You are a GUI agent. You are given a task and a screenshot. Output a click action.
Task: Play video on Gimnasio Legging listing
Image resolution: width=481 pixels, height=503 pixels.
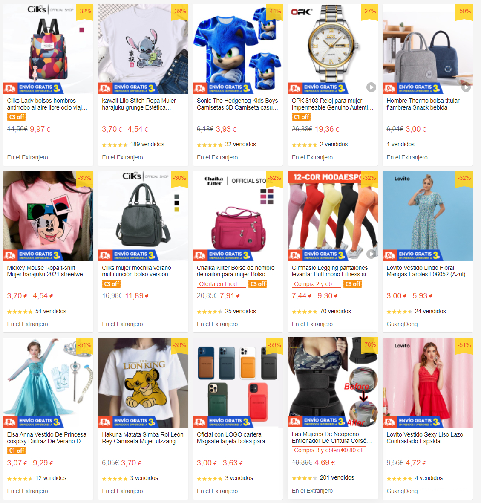pos(371,254)
